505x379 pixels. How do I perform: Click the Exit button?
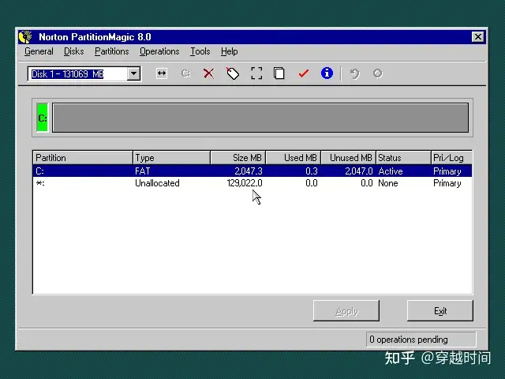pyautogui.click(x=440, y=310)
